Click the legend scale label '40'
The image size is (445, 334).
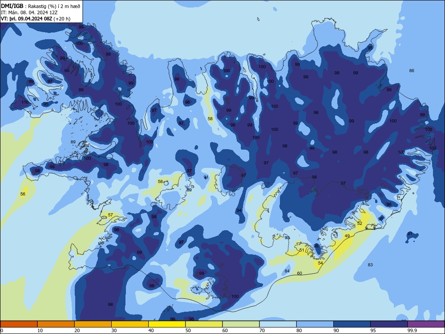tap(151, 330)
